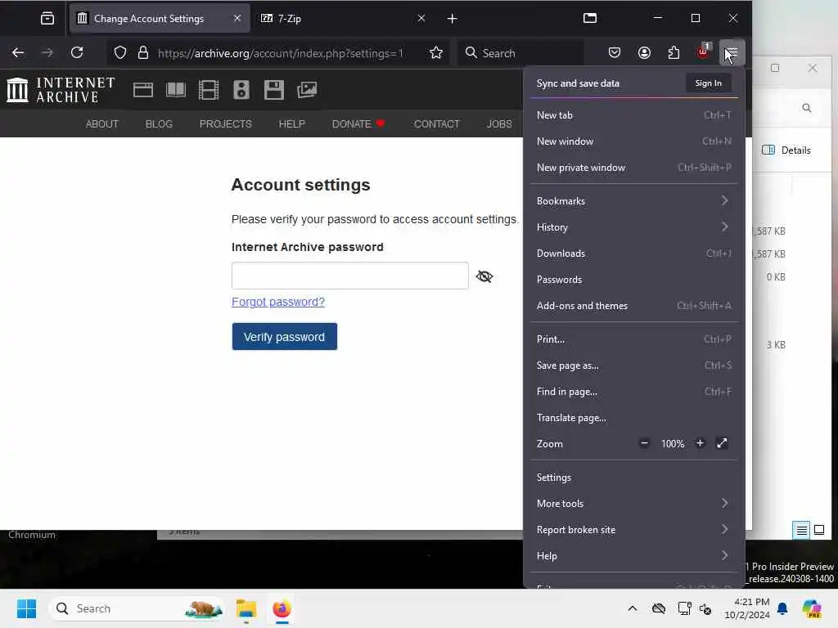Click the Verify password button

284,336
